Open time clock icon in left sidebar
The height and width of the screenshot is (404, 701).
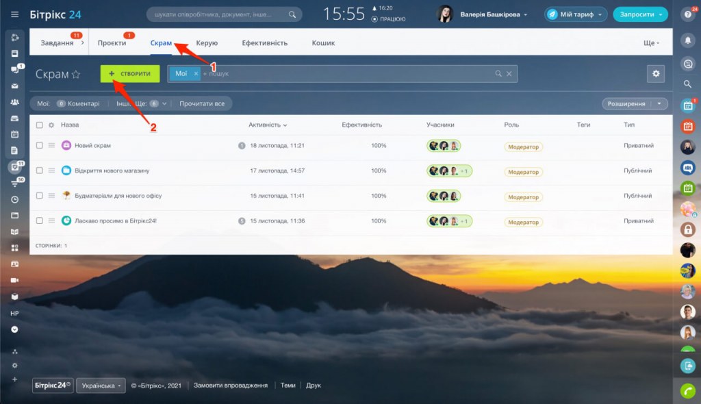(x=15, y=199)
